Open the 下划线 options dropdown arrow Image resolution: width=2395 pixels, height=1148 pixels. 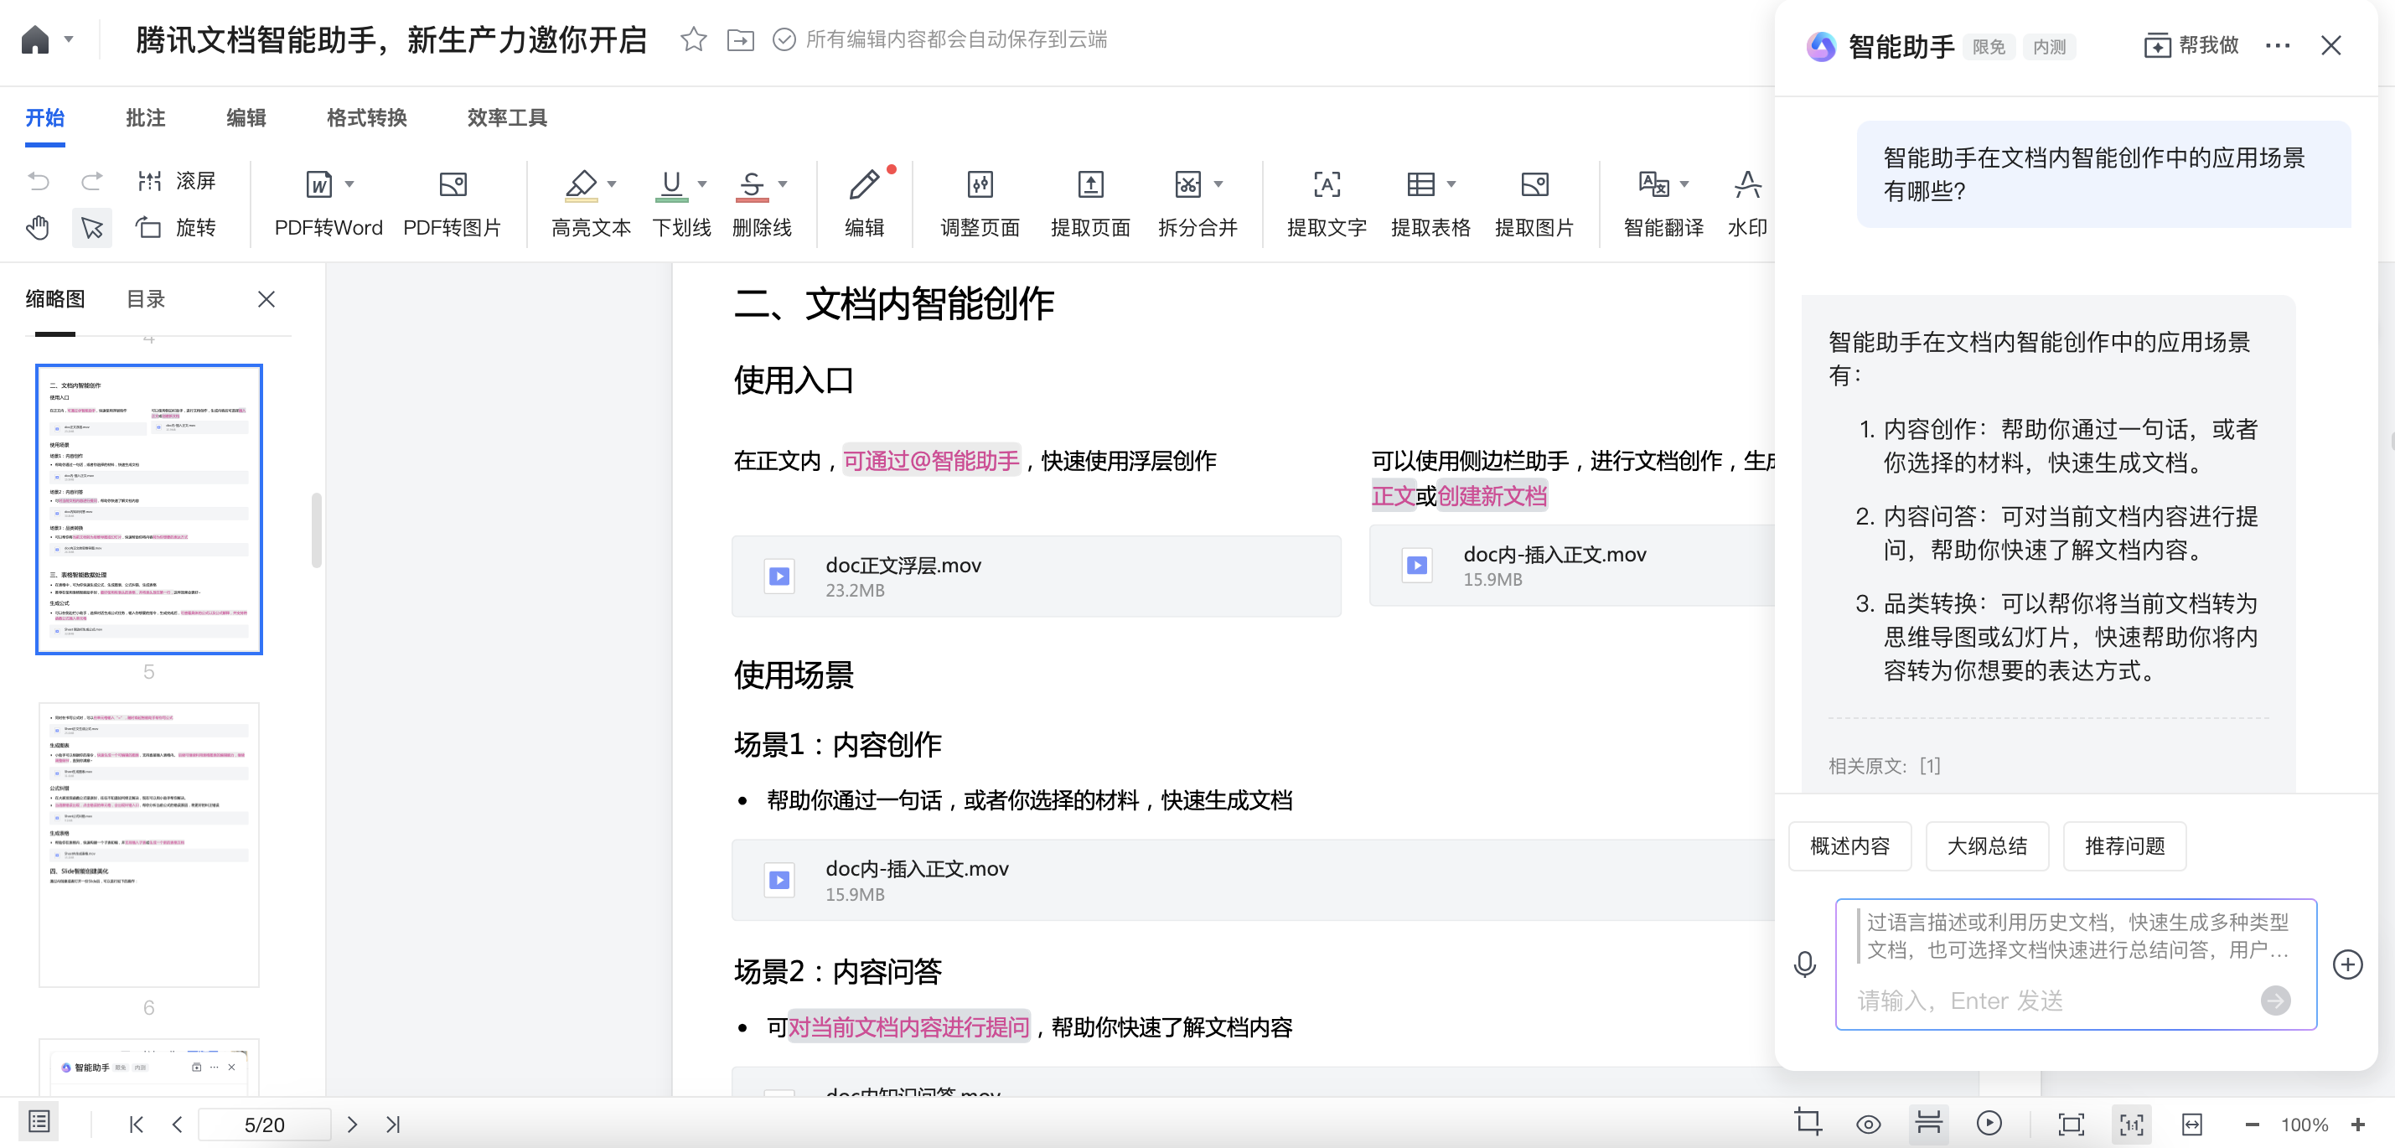click(x=702, y=184)
